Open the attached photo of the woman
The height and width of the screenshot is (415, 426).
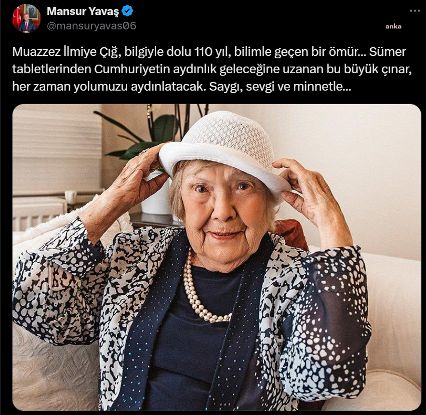coord(217,257)
